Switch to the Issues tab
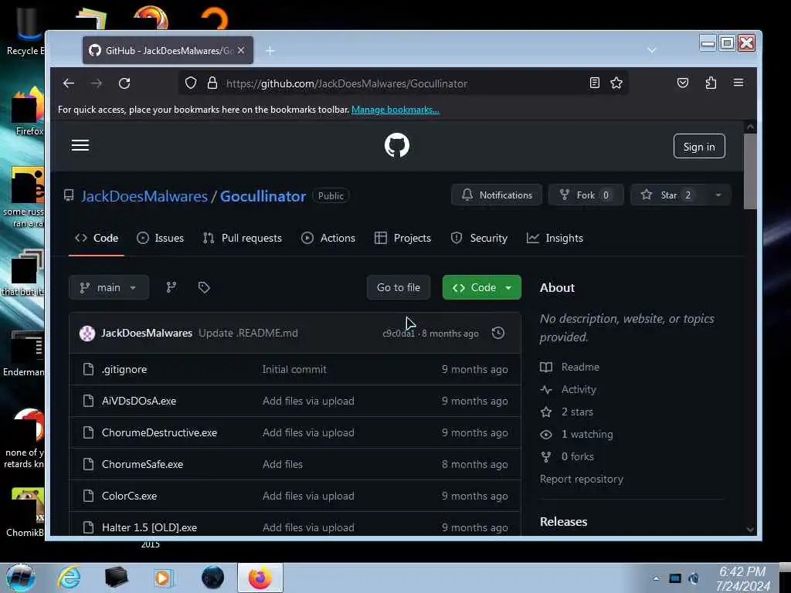791x593 pixels. pos(160,238)
